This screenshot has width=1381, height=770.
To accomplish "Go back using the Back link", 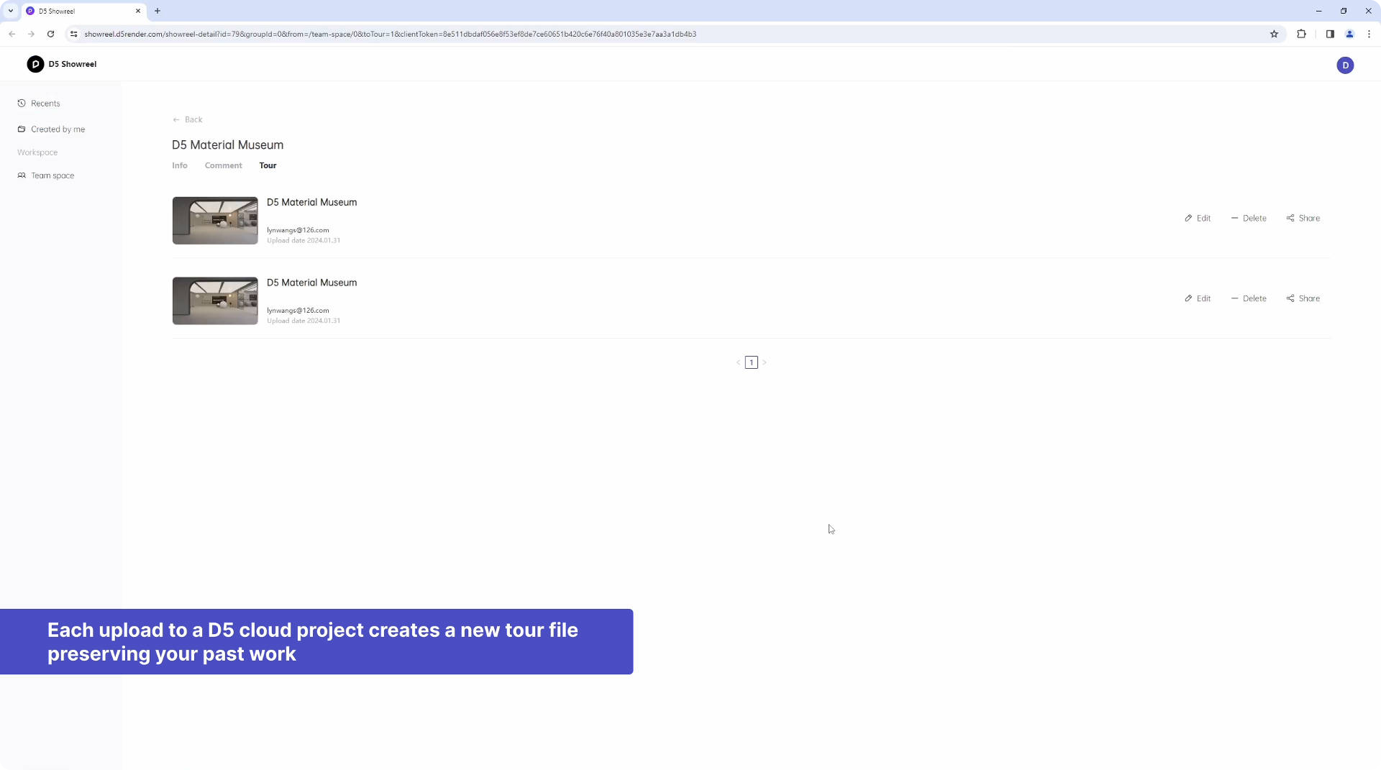I will (x=188, y=119).
